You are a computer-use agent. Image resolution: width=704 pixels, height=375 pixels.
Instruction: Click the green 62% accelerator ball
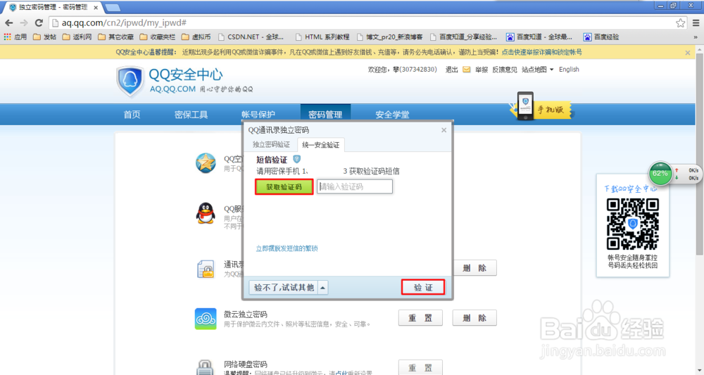[x=660, y=174]
